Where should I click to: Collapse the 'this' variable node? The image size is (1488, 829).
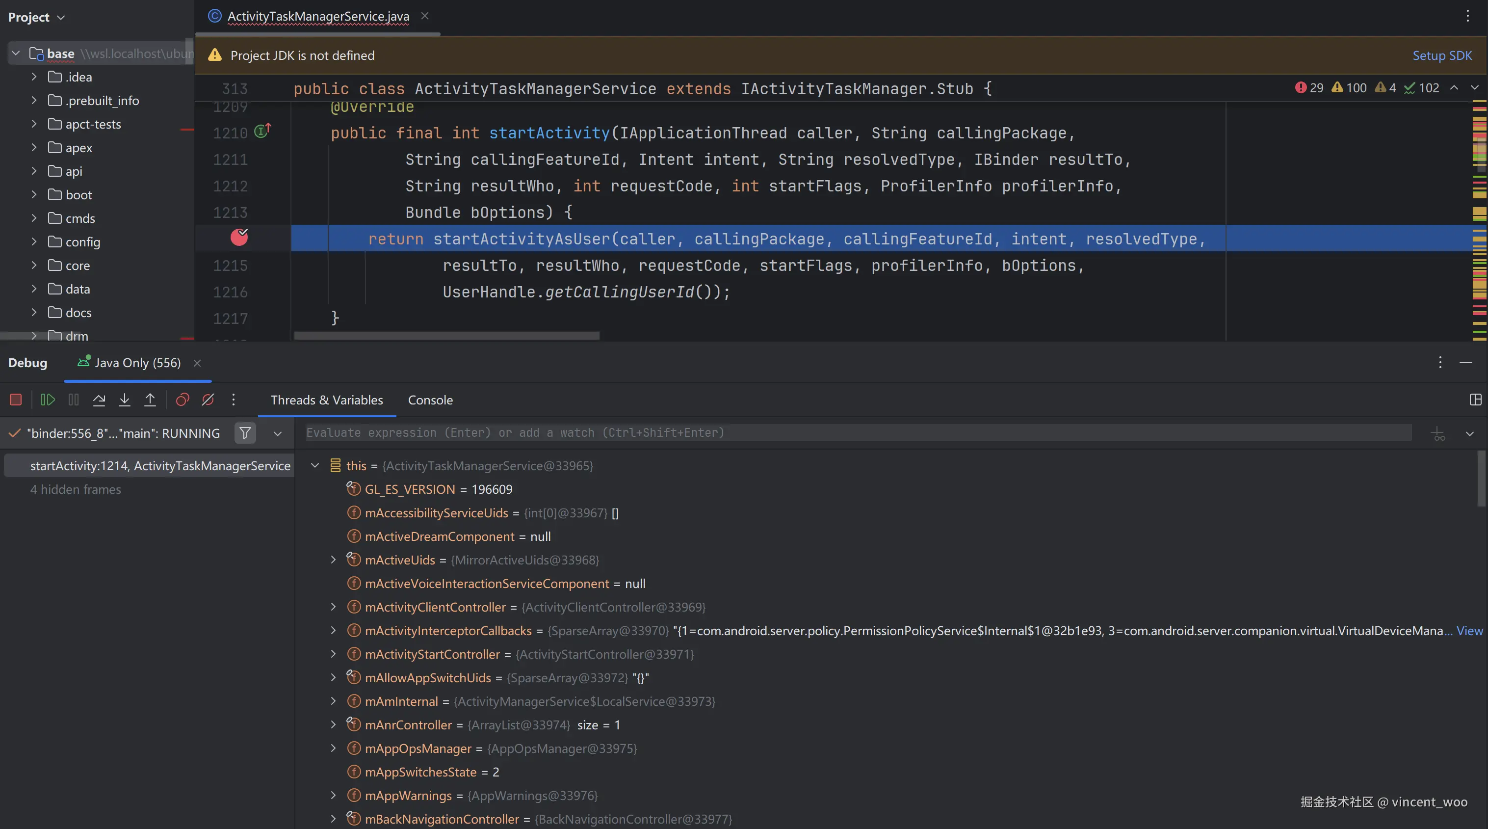tap(315, 466)
